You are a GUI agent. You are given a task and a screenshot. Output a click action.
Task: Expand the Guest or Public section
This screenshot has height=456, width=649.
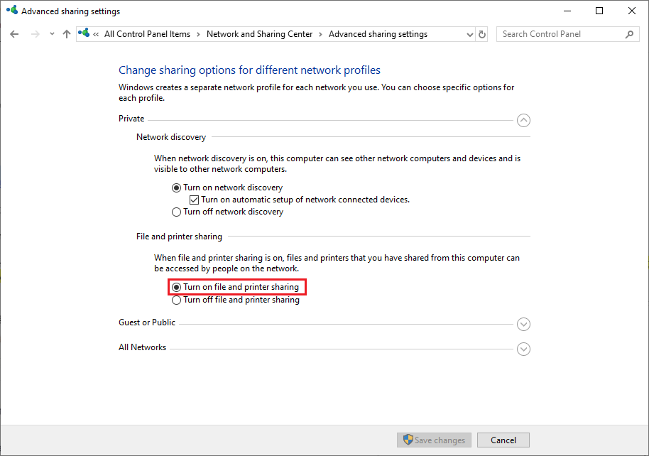tap(523, 324)
